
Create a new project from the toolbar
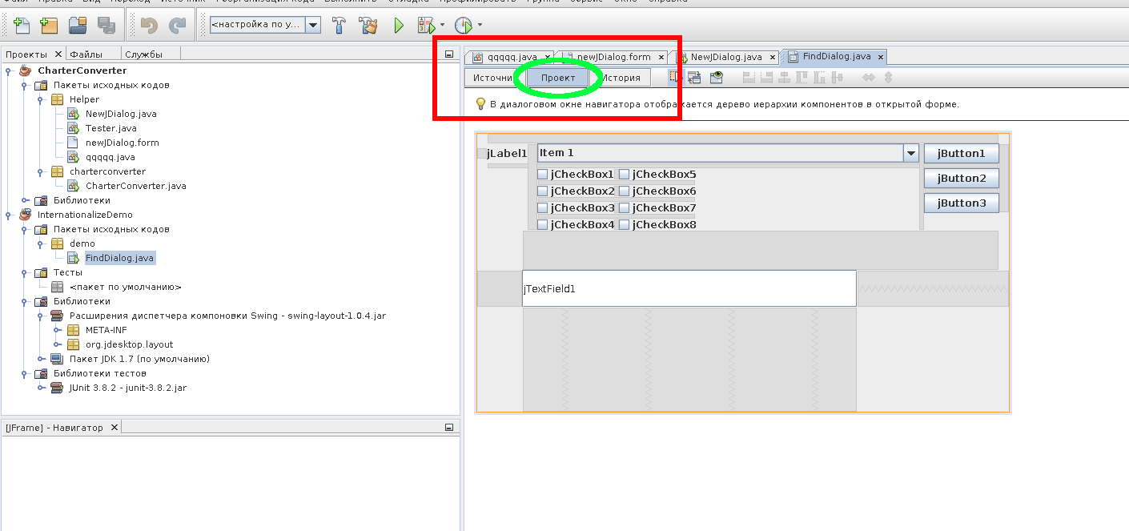[49, 26]
